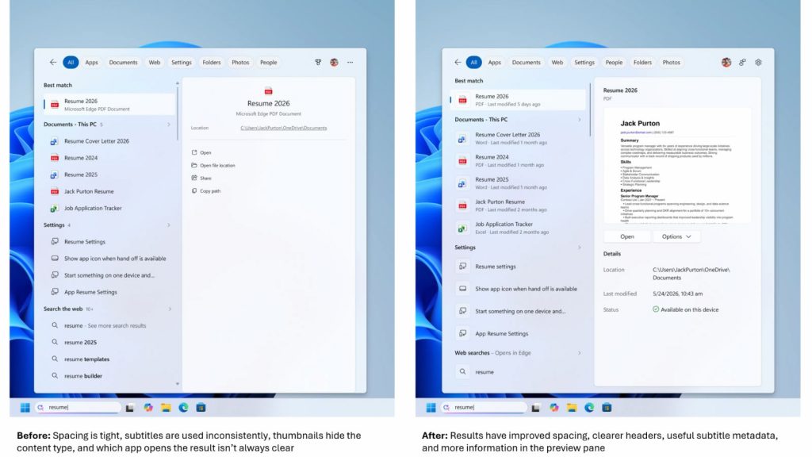Viewport: 812px width, 457px height.
Task: Click the magnifier icon beside 'resume' web search in After panel
Action: [462, 371]
